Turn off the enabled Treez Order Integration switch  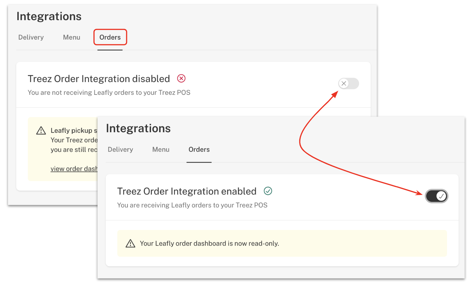click(x=436, y=196)
